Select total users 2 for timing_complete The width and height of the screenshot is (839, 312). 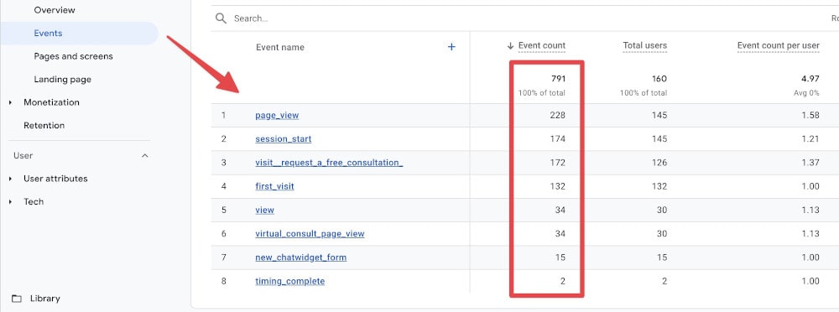click(x=664, y=281)
